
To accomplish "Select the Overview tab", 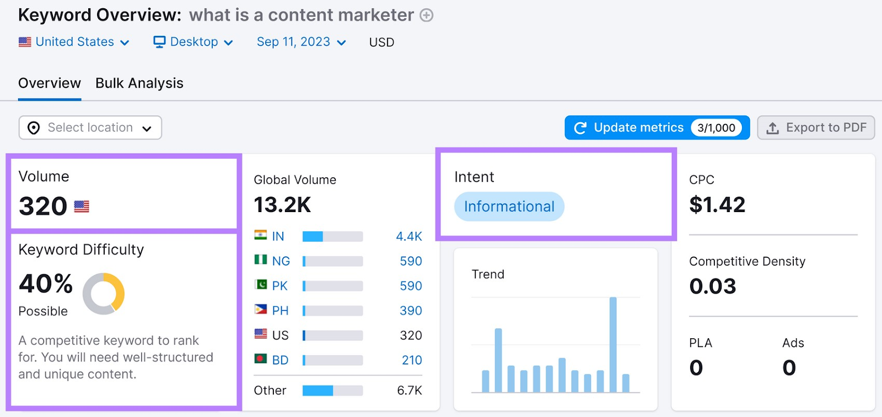I will coord(49,83).
